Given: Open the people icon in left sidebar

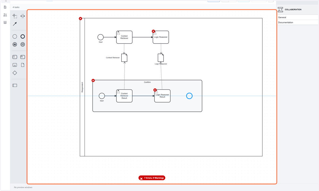Looking at the screenshot, I should (x=5, y=15).
